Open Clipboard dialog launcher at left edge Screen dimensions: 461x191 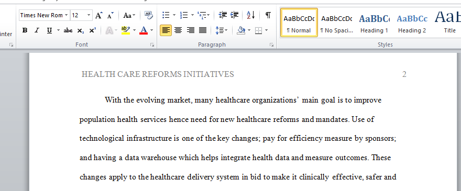coord(11,44)
